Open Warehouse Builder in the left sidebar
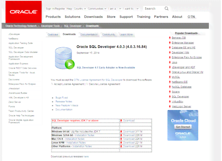 [18, 93]
